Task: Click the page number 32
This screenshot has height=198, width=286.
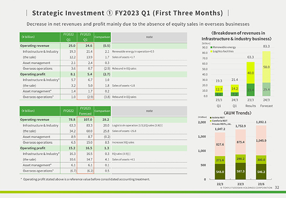Action: (277, 187)
